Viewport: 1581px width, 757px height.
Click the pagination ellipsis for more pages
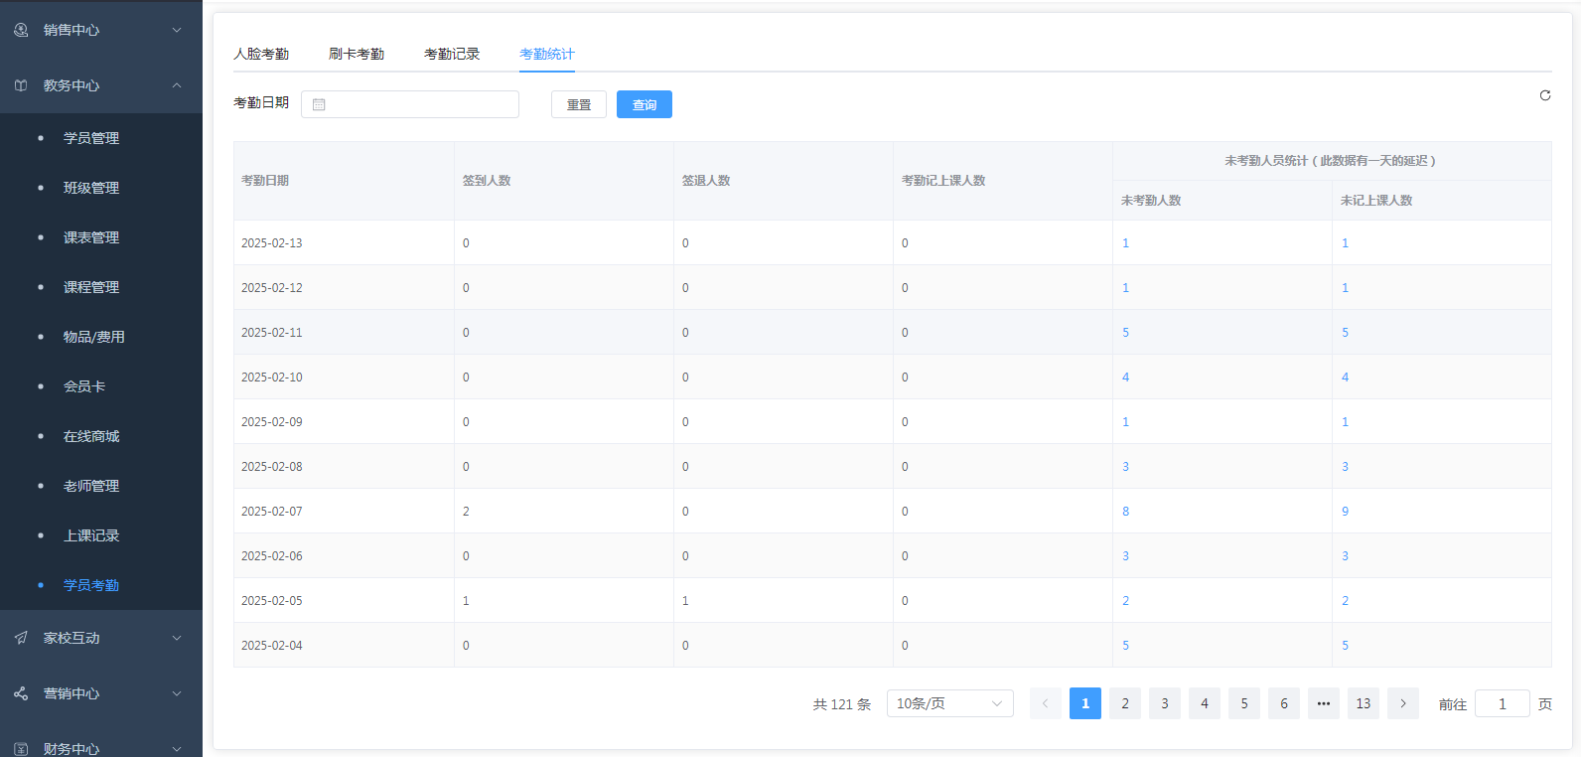[x=1324, y=703]
